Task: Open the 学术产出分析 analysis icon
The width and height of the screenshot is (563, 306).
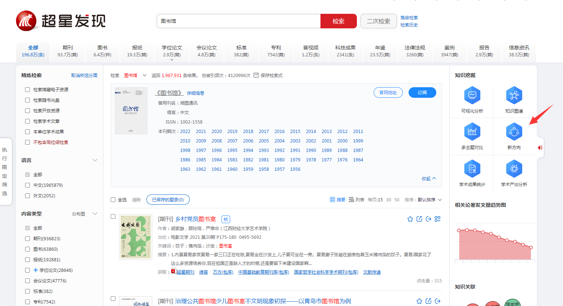Action: pyautogui.click(x=514, y=169)
